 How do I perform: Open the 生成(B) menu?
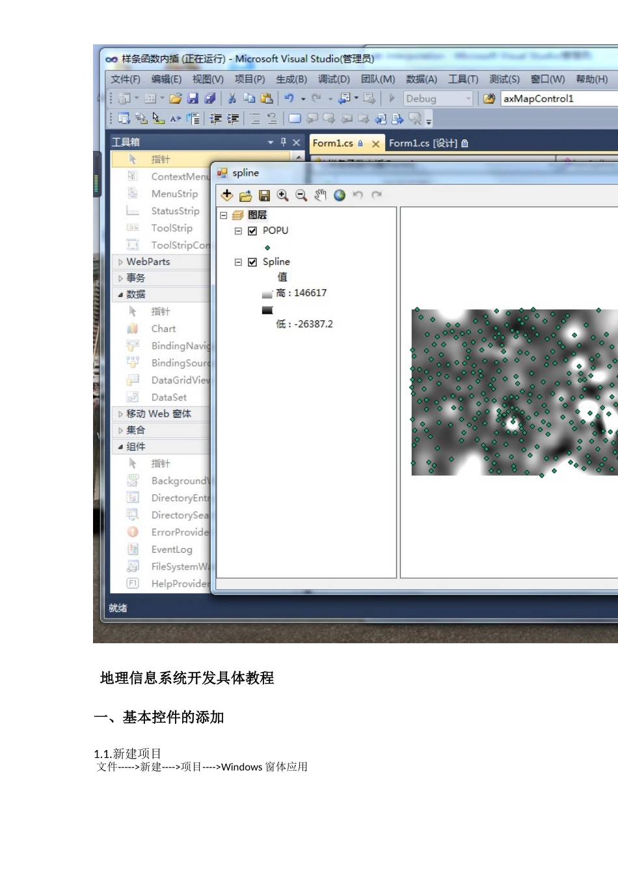click(x=291, y=79)
